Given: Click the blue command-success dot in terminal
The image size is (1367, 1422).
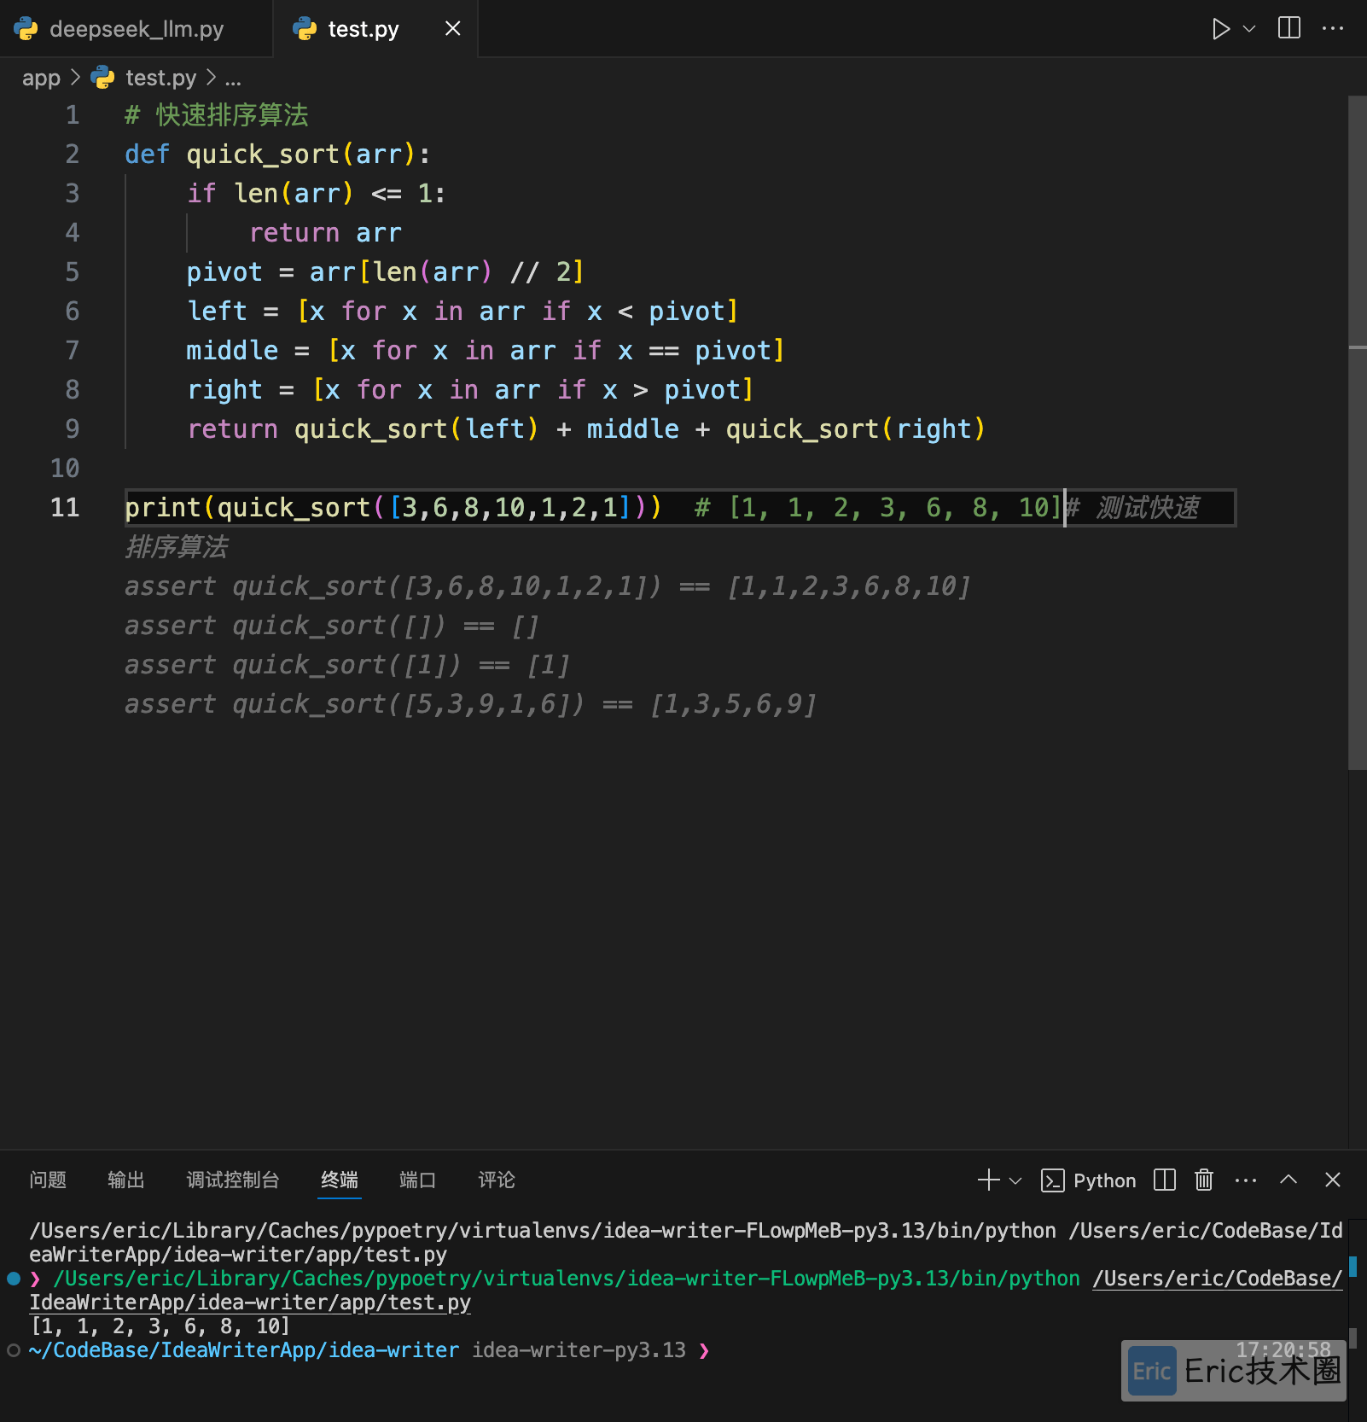Looking at the screenshot, I should pos(13,1279).
